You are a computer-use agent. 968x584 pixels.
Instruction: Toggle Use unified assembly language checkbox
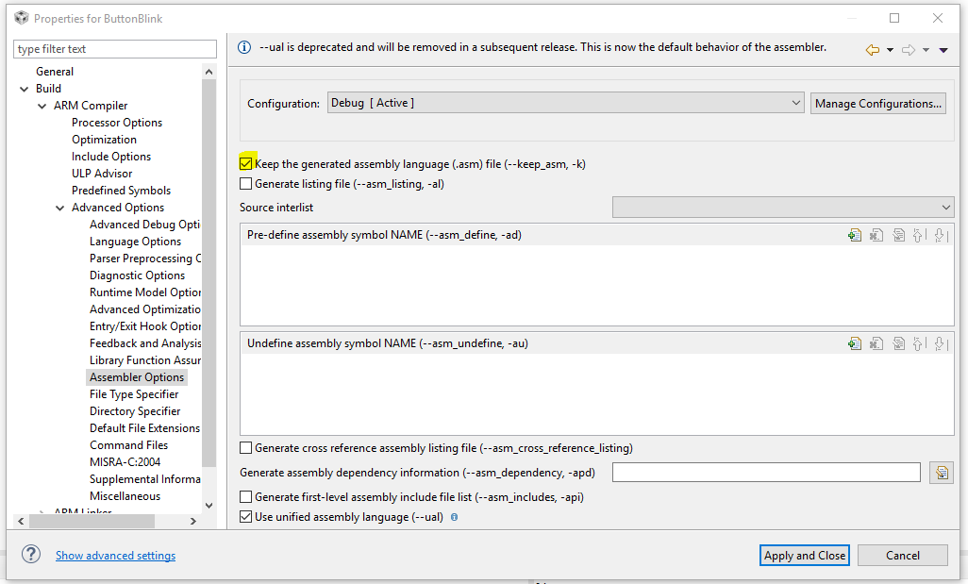(x=245, y=517)
